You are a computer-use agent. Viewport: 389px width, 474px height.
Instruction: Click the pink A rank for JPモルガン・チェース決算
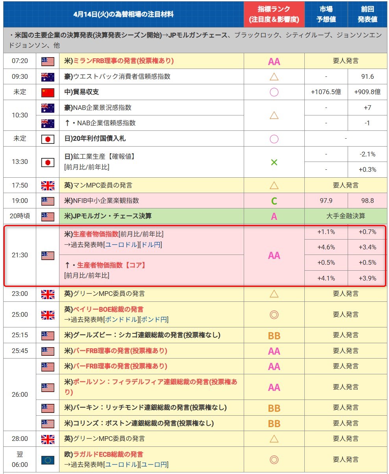tap(274, 216)
